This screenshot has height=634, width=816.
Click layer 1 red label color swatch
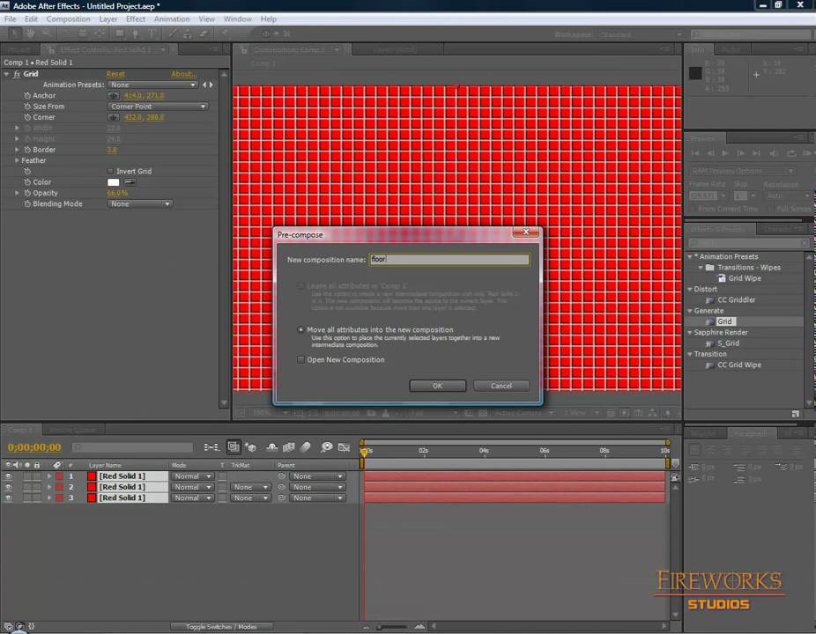click(60, 476)
